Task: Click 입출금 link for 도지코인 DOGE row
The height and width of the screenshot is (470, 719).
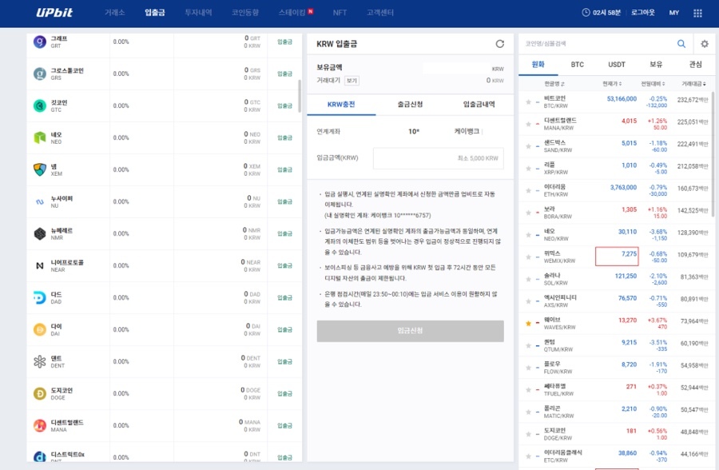Action: 284,394
